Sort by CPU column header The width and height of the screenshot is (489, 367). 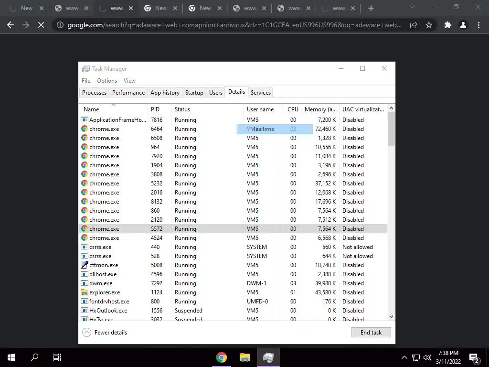tap(292, 109)
